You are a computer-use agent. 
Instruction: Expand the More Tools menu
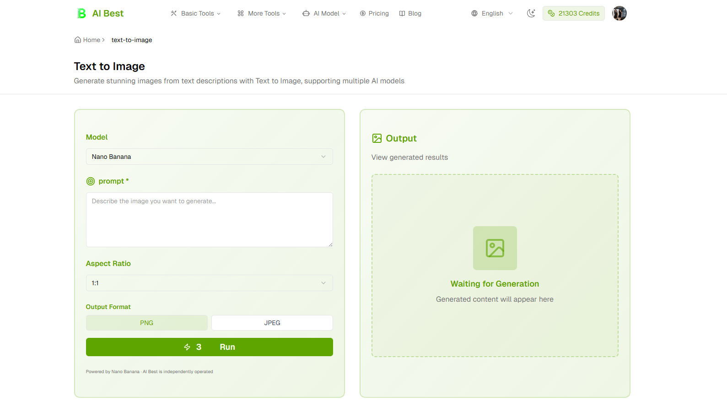coord(262,13)
